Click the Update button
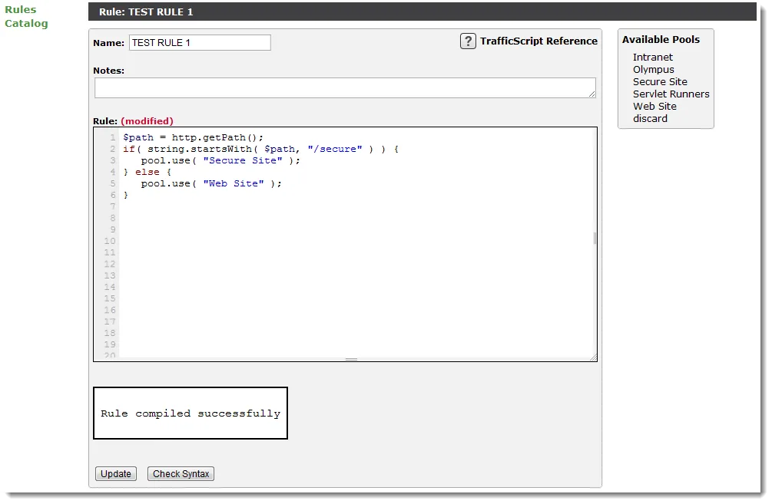Screen dimensions: 772x504 (116, 473)
